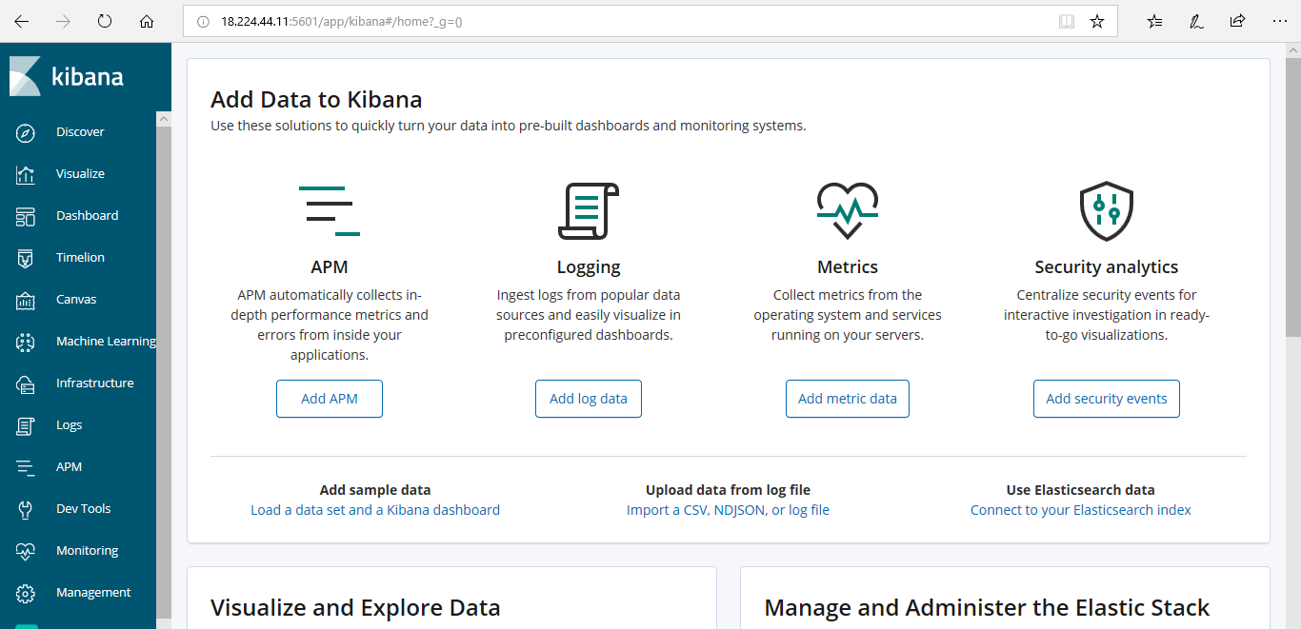Open Discover via compass icon
1301x629 pixels.
point(26,132)
